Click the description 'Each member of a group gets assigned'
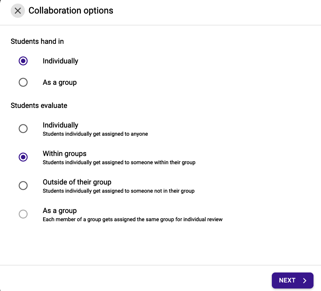 tap(133, 219)
